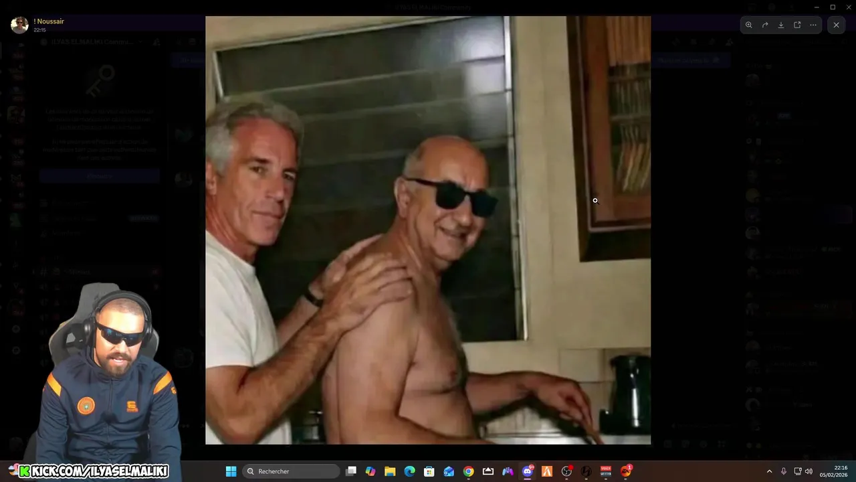Open Voice Writer app from the taskbar

click(x=606, y=471)
